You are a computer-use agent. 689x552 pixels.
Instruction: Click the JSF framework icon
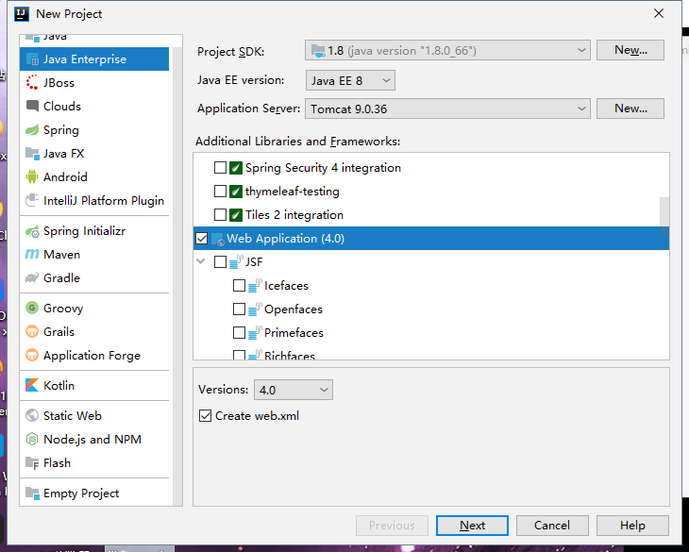(x=236, y=262)
